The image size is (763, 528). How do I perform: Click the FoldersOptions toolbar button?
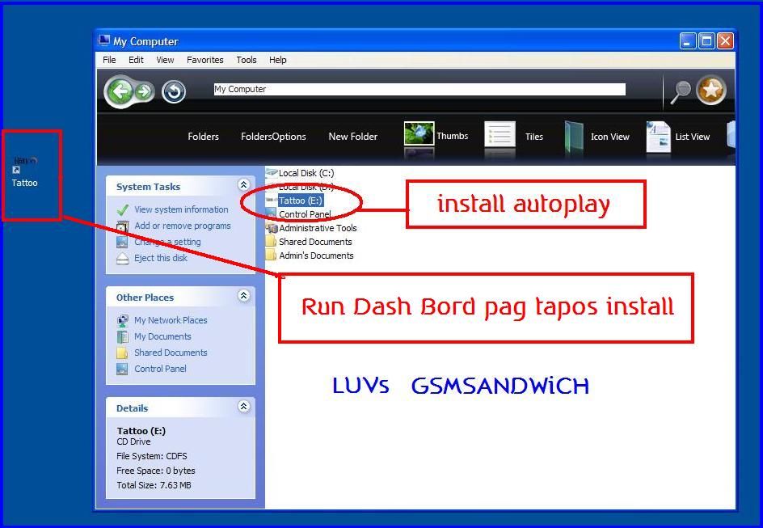pos(273,137)
